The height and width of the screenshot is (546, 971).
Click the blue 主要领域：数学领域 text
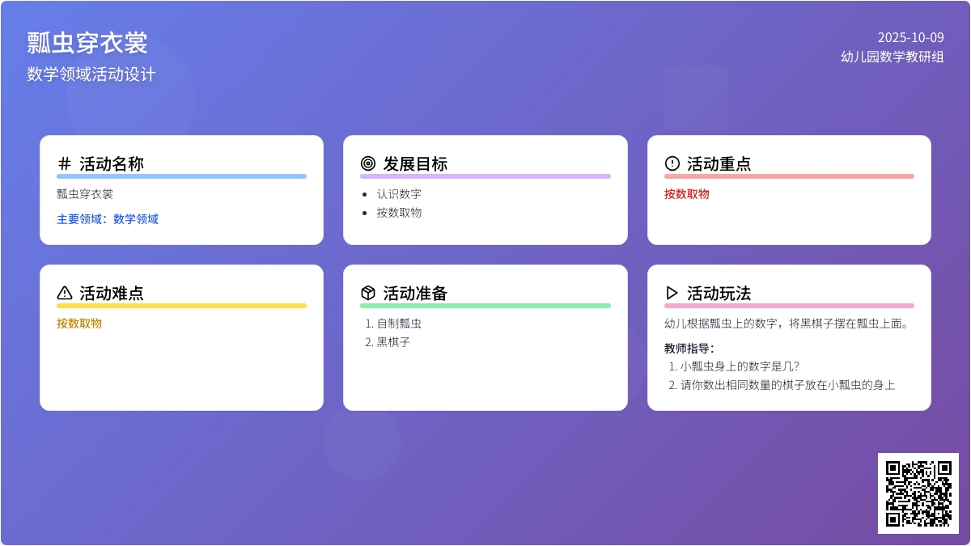(x=108, y=219)
